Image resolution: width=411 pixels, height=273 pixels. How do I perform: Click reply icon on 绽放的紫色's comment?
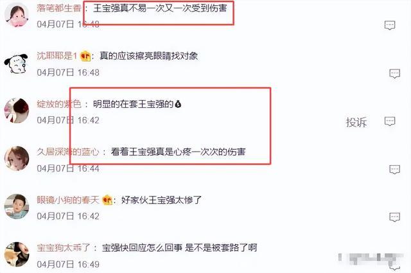[x=390, y=121]
